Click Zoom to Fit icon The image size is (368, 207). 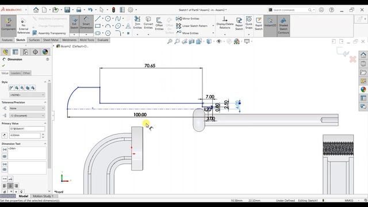click(170, 41)
